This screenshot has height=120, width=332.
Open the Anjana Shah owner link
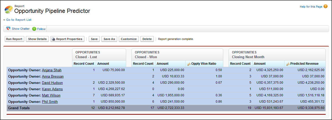(x=52, y=70)
